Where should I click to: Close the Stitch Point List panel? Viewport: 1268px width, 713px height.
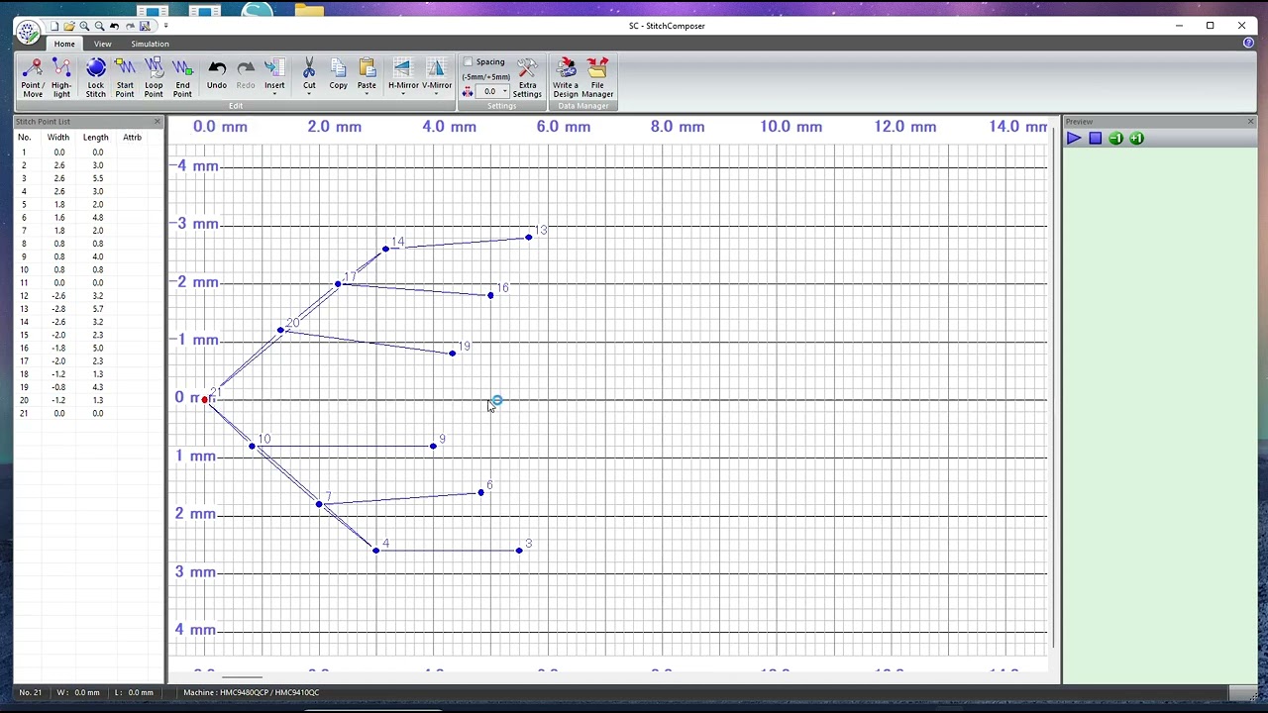click(x=157, y=122)
